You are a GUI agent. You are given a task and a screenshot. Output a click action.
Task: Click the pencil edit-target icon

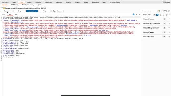click(x=2, y=8)
